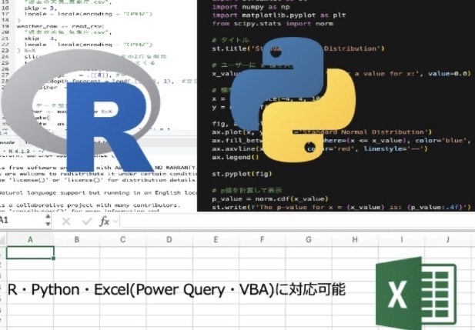Click the 'R 4.1.3' version text in the console
The width and height of the screenshot is (475, 330).
[19, 151]
